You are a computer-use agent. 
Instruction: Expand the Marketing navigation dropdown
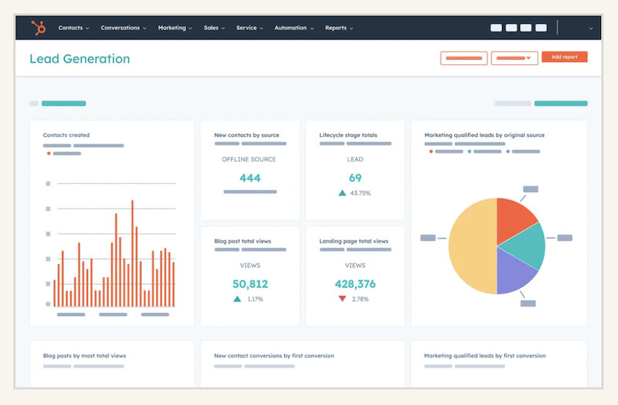(x=175, y=28)
